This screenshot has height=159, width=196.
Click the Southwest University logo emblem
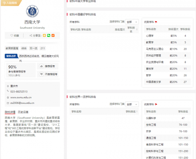(x=32, y=11)
